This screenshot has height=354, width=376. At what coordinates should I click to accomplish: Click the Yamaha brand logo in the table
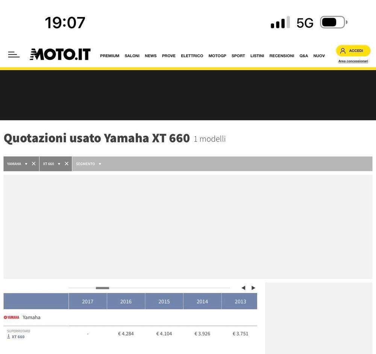12,317
